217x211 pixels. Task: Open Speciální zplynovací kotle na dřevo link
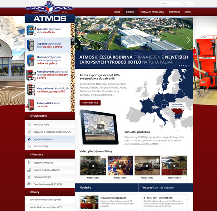pos(49,31)
